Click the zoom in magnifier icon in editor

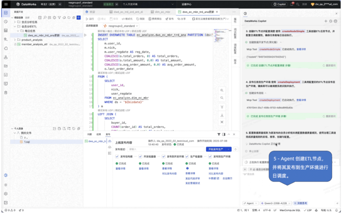coord(222,90)
